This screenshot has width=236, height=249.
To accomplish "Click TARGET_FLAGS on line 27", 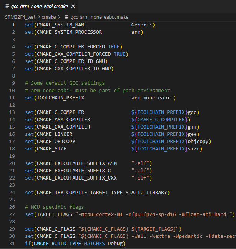I will [x=55, y=214].
